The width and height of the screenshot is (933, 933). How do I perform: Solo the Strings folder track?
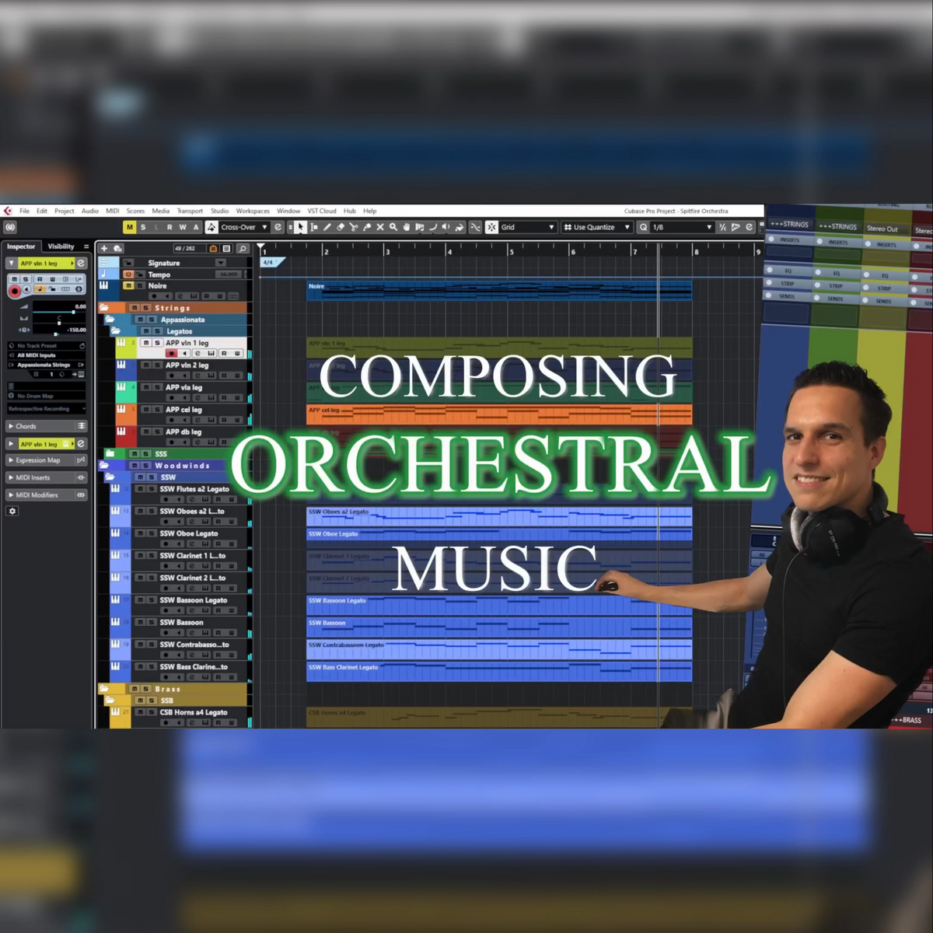(145, 308)
